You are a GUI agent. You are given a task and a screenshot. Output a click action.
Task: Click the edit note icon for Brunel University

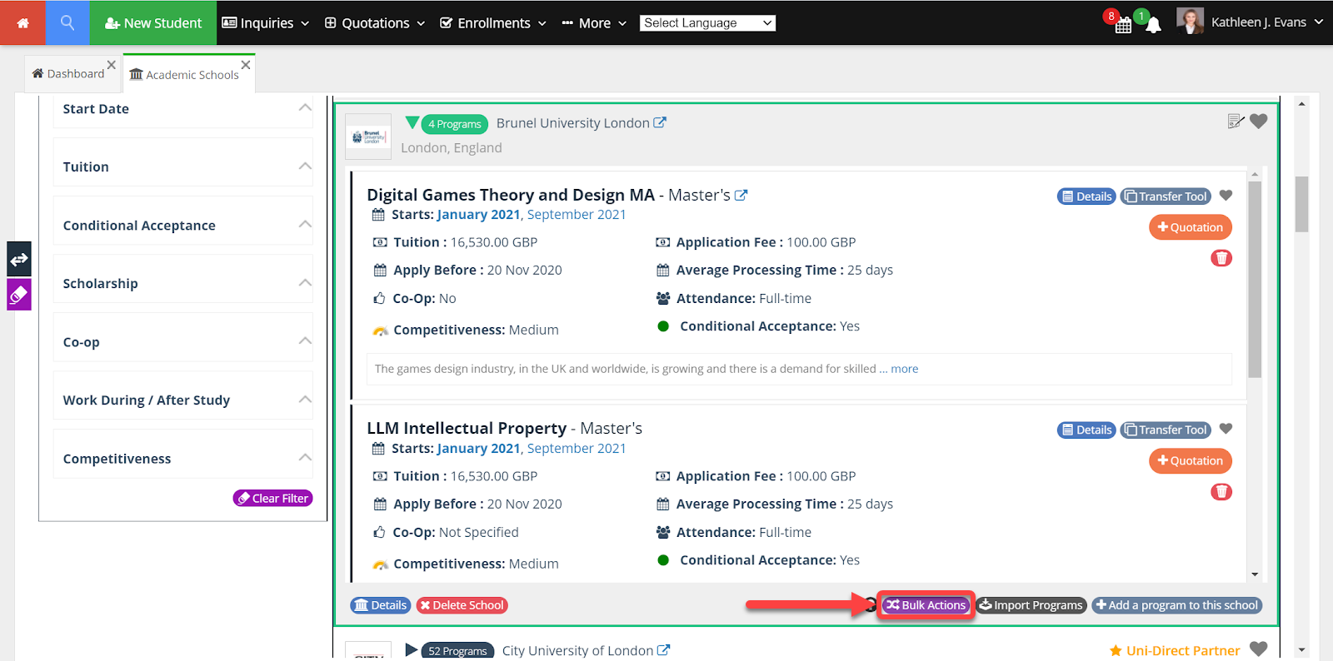(x=1236, y=122)
